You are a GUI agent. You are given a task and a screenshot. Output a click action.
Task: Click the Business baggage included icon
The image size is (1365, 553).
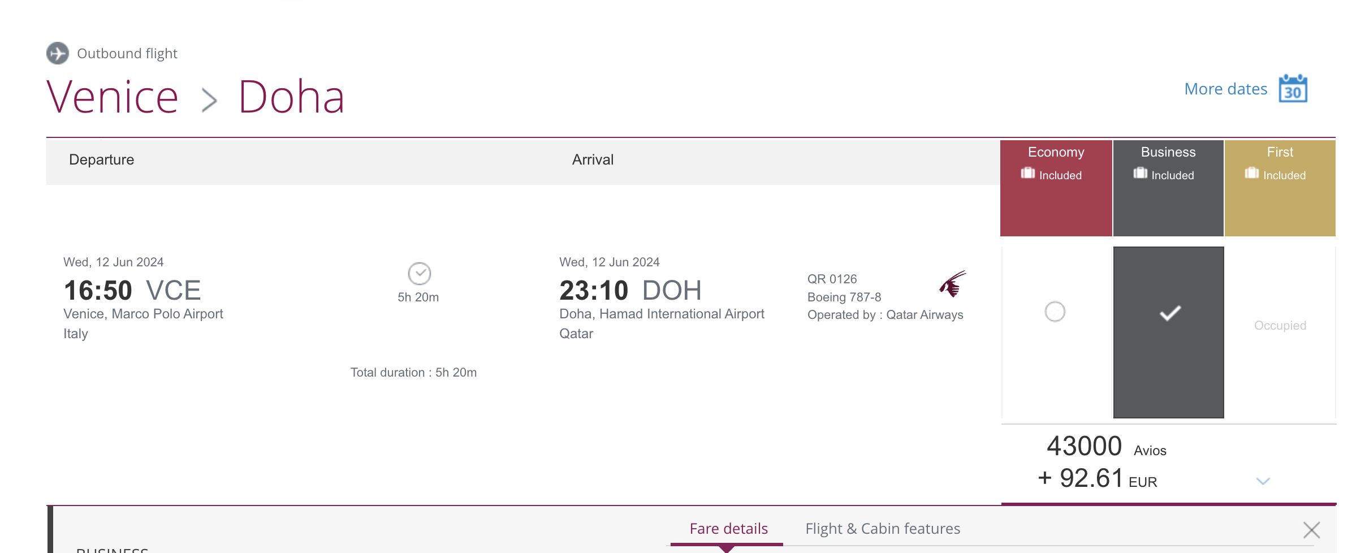(x=1140, y=173)
